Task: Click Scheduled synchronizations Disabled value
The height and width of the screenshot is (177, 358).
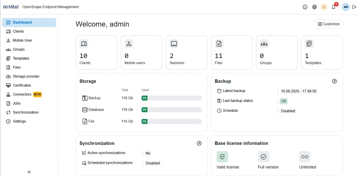Action: 153,163
